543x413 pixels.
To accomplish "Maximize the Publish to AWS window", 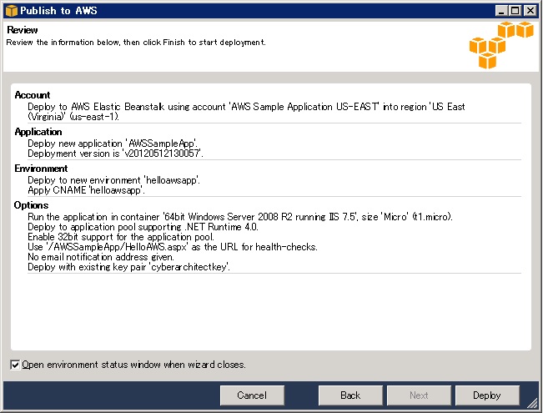I will [515, 11].
